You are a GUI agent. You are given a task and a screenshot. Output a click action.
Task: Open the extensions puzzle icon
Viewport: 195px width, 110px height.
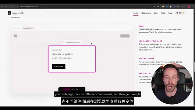point(178,7)
